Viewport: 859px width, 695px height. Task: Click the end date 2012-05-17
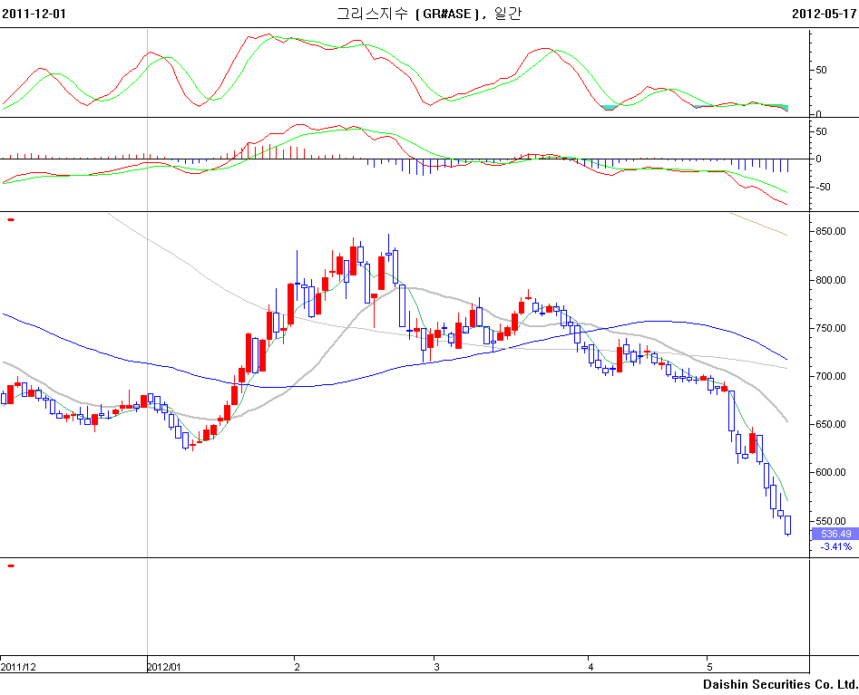point(825,14)
